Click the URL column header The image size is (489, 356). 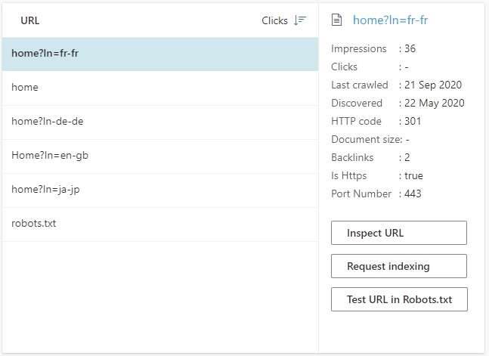pos(30,20)
